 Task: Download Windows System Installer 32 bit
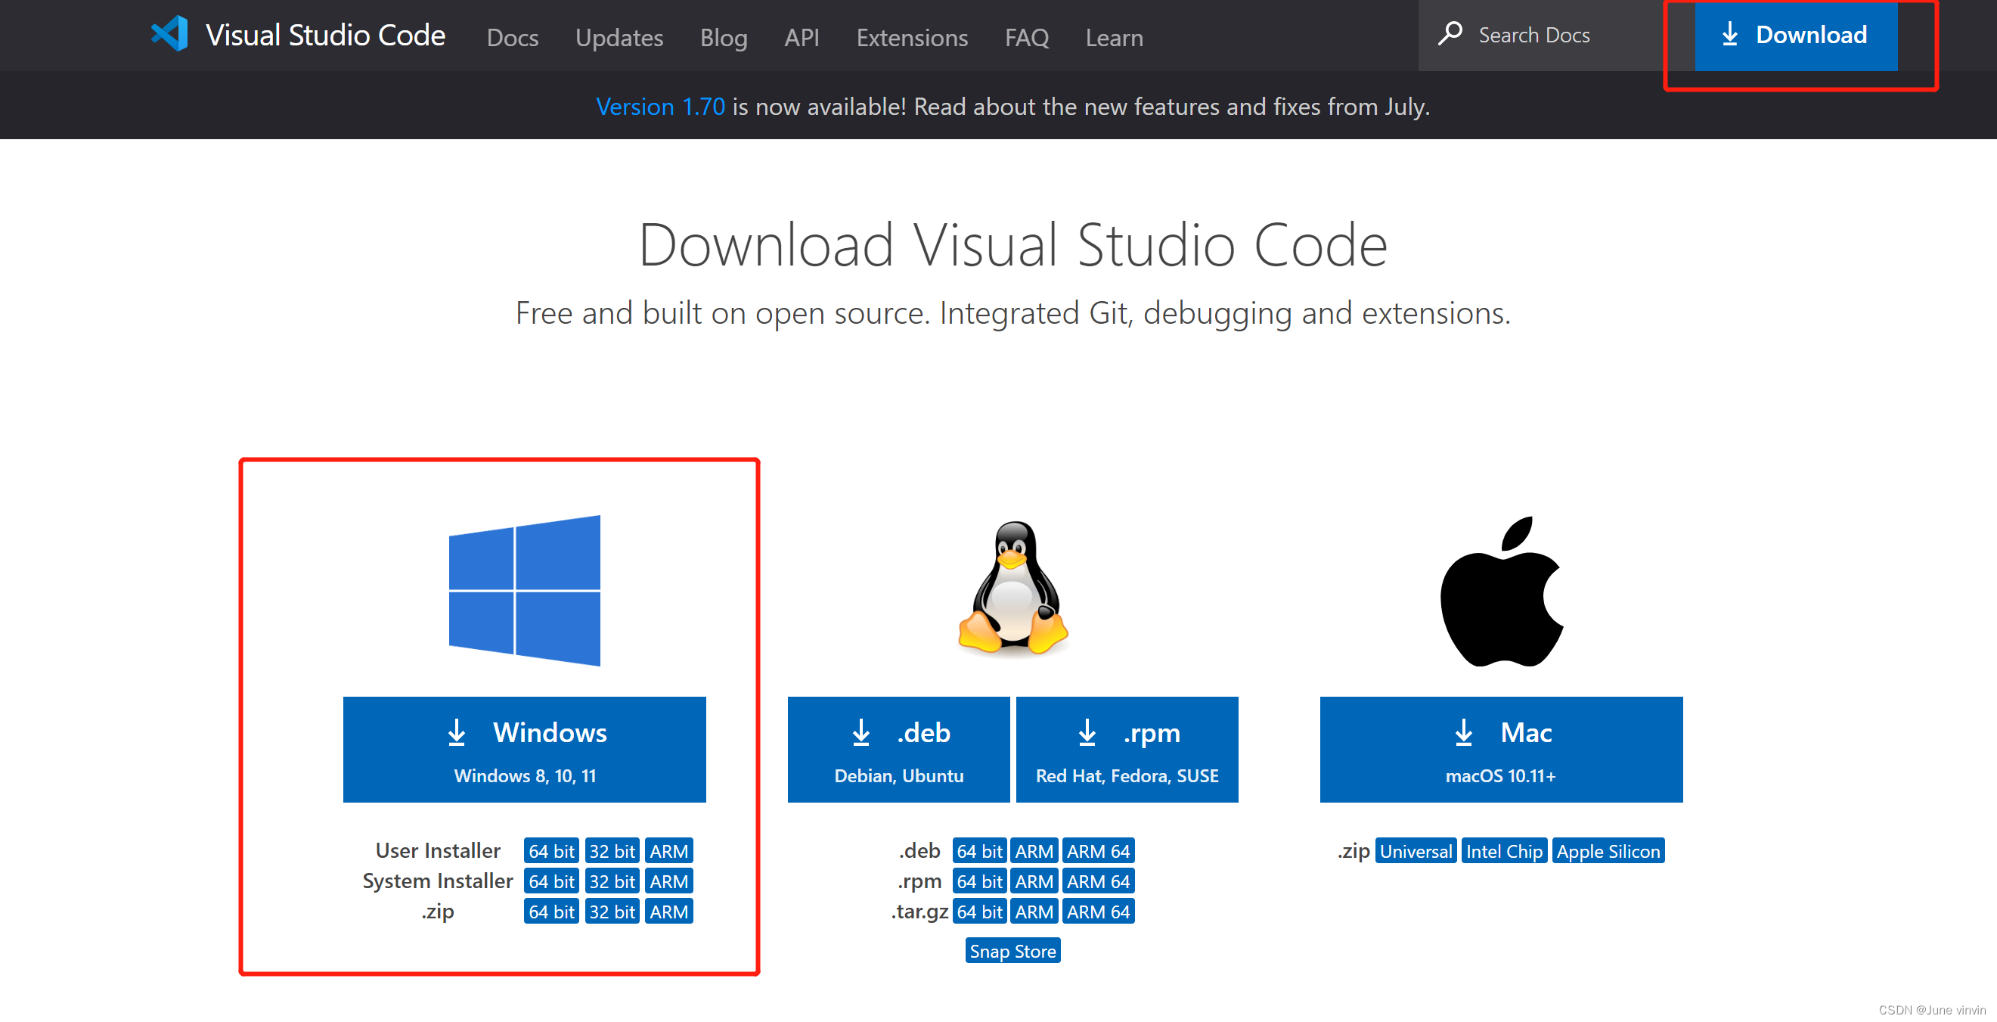612,881
